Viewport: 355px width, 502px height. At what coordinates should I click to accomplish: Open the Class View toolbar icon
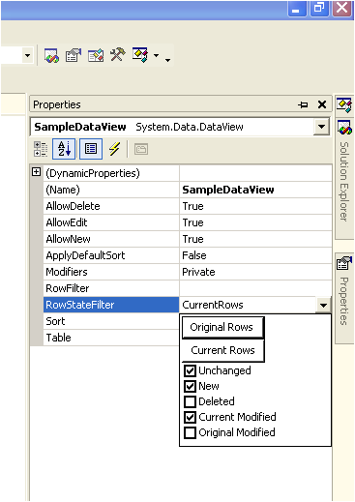(140, 54)
